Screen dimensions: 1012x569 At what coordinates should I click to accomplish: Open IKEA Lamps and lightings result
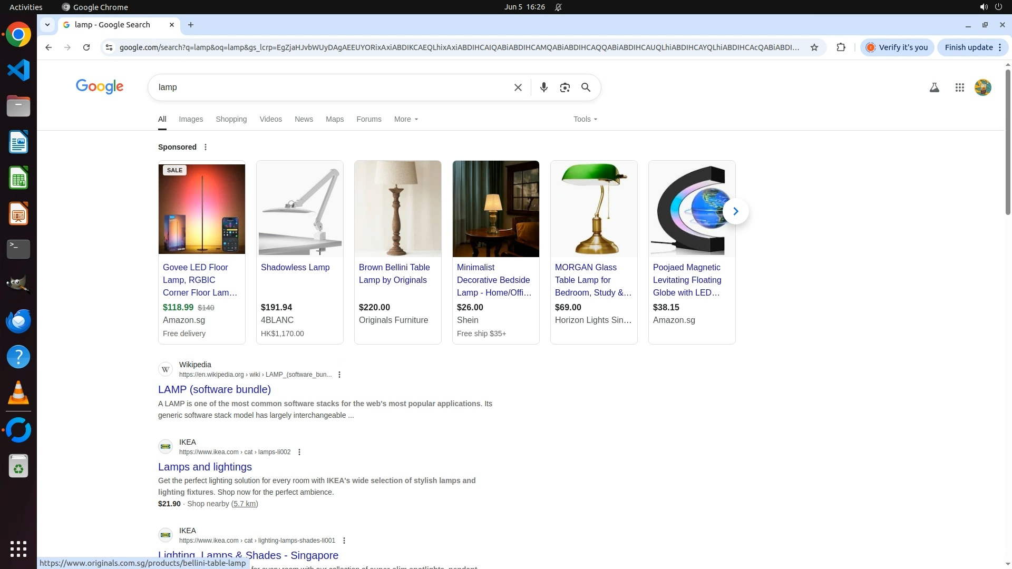click(x=205, y=467)
